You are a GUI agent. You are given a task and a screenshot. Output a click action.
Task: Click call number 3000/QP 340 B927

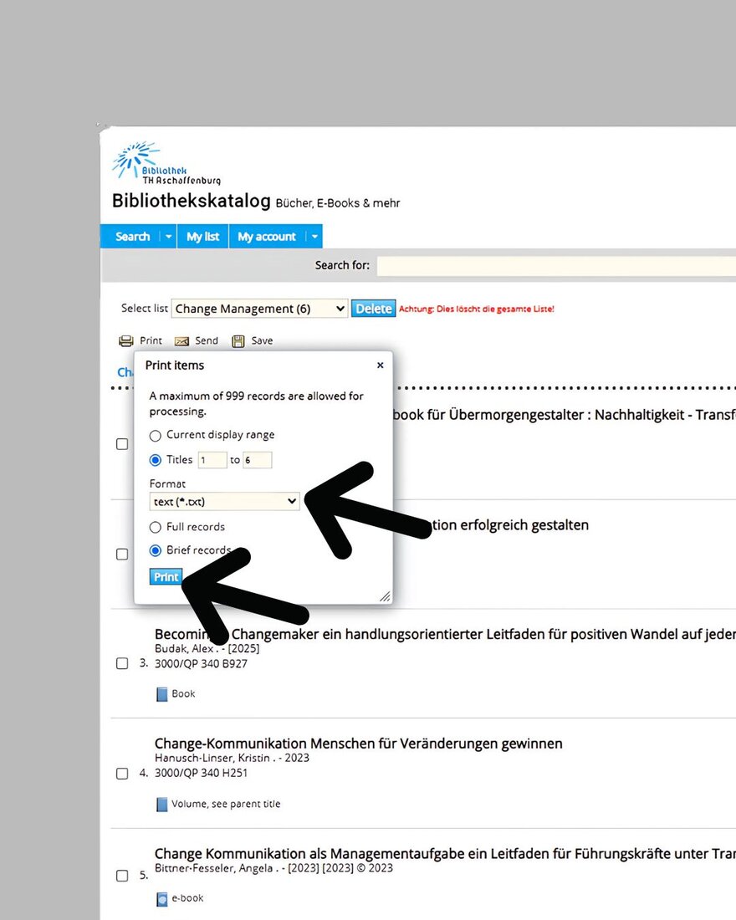point(201,663)
